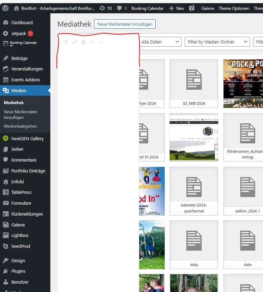The image size is (263, 292).
Task: Open the Galerie sidebar entry
Action: point(18,225)
